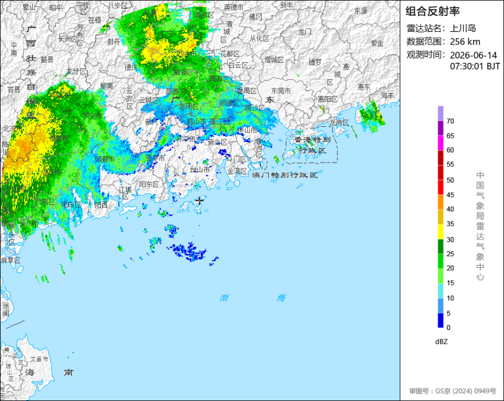Click the 麻章区 label on the map

click(x=11, y=260)
